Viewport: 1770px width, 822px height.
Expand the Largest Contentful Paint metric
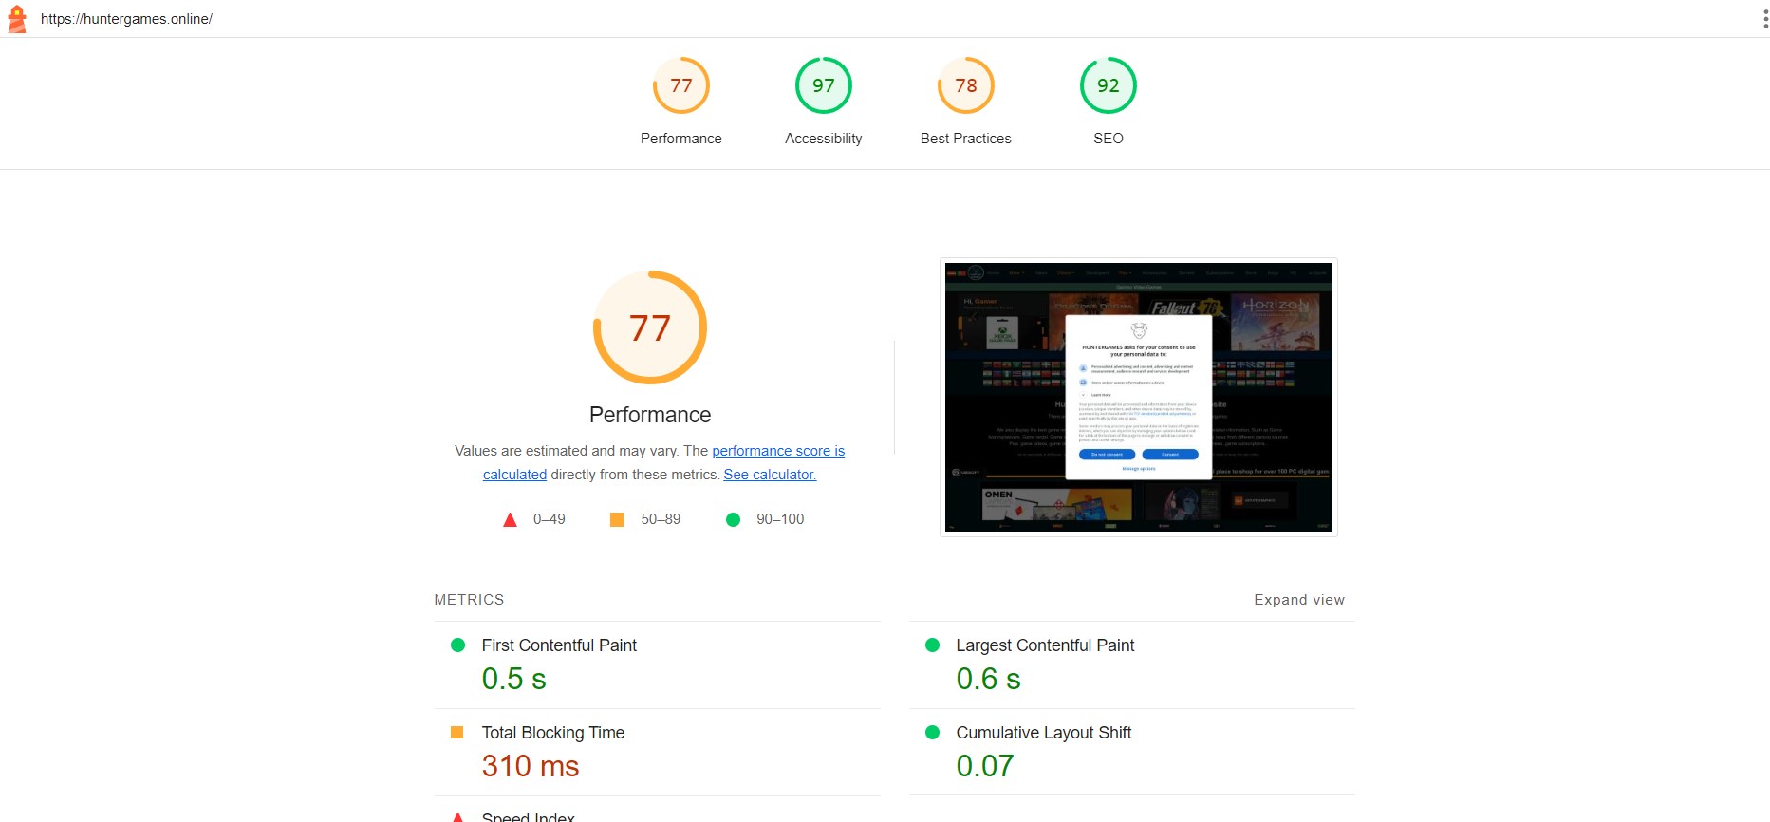click(x=1044, y=645)
